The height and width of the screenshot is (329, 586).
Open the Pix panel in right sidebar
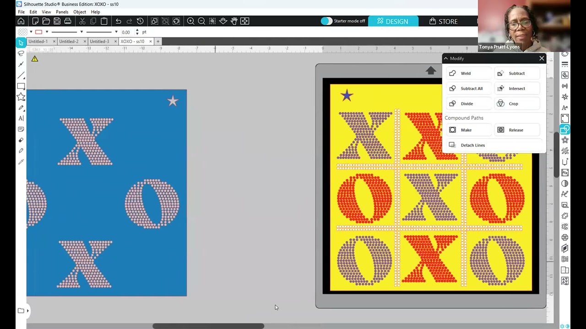tap(565, 173)
